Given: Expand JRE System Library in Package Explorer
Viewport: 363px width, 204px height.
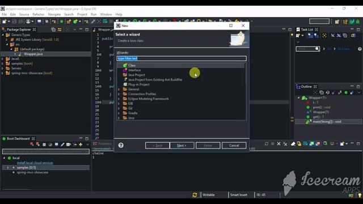Looking at the screenshot, I should [7, 40].
